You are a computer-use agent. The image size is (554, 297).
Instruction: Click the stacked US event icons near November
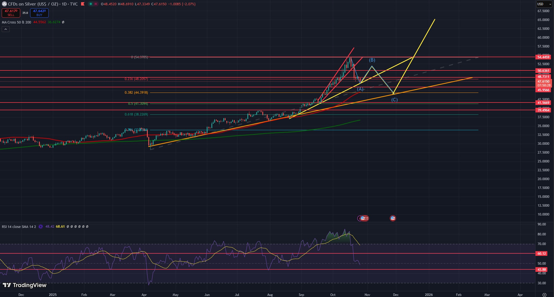coord(363,218)
